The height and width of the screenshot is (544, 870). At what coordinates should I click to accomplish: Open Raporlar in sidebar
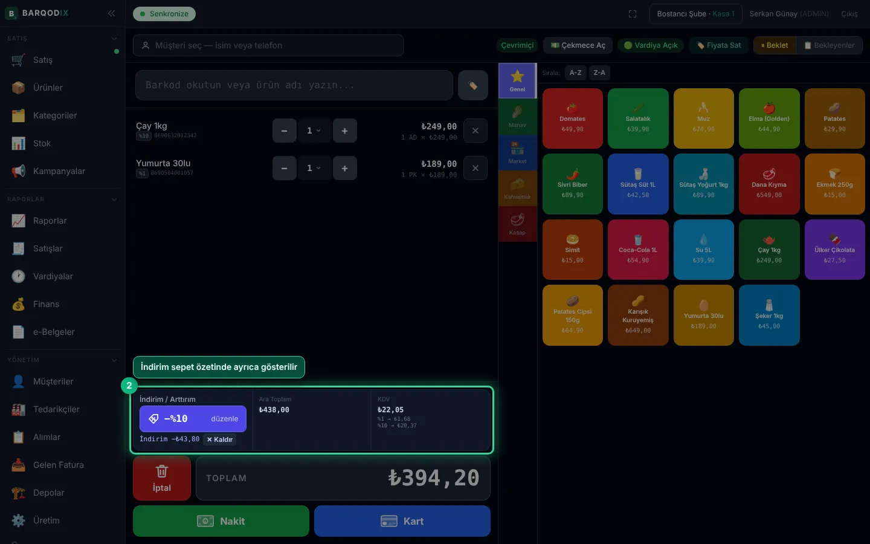(x=62, y=221)
